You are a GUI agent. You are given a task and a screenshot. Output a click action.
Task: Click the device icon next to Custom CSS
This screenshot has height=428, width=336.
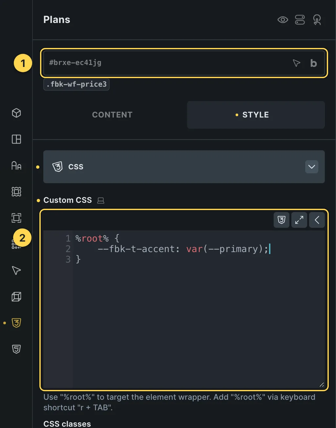[x=101, y=200]
